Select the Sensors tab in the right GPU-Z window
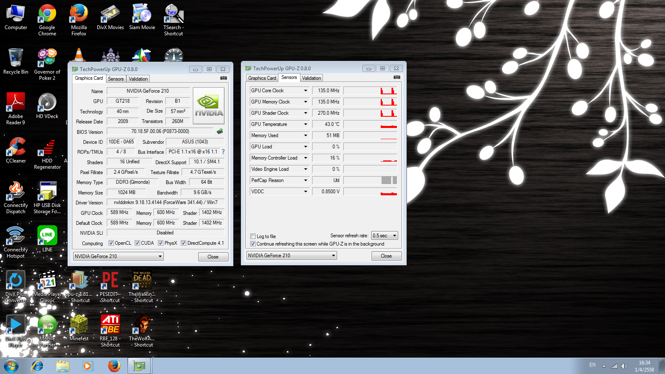This screenshot has height=374, width=665. tap(289, 77)
